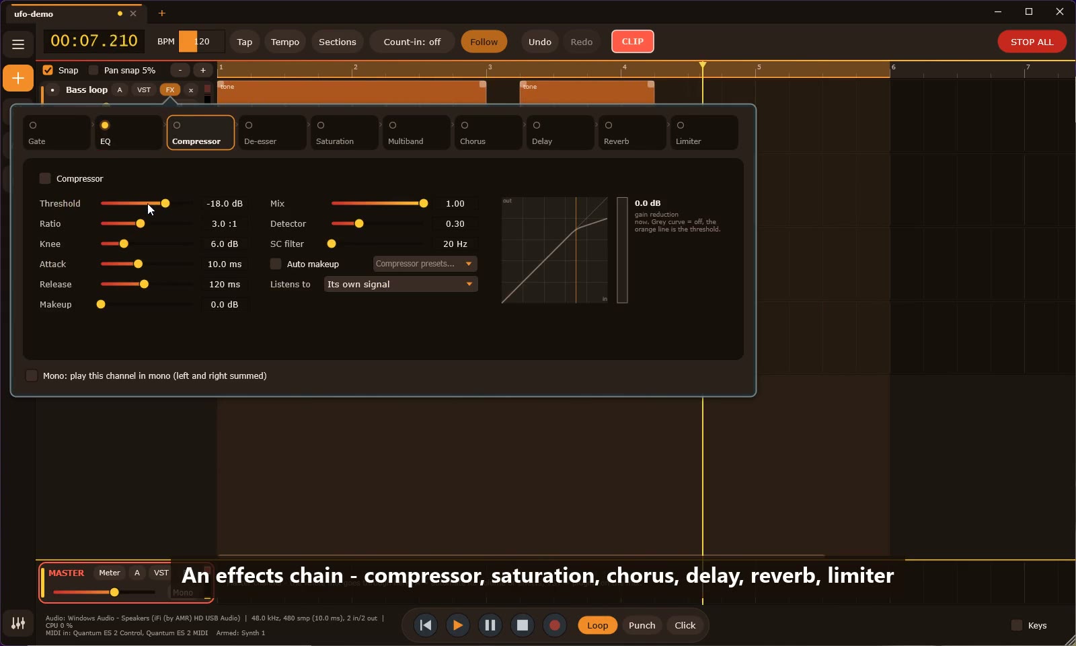Stop playback with the square stop button
This screenshot has width=1076, height=646.
click(523, 625)
